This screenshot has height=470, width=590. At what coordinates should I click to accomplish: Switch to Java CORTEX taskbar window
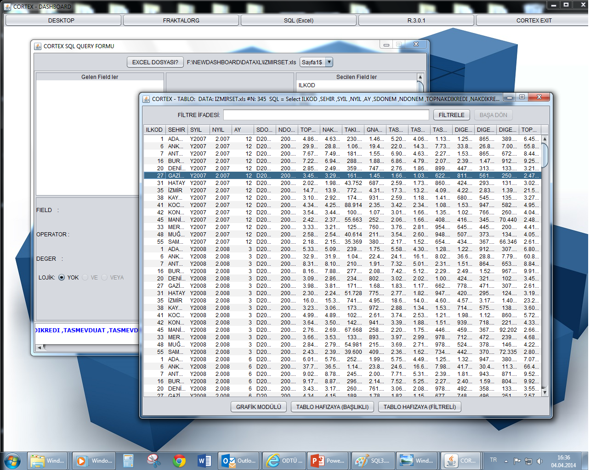coord(461,461)
